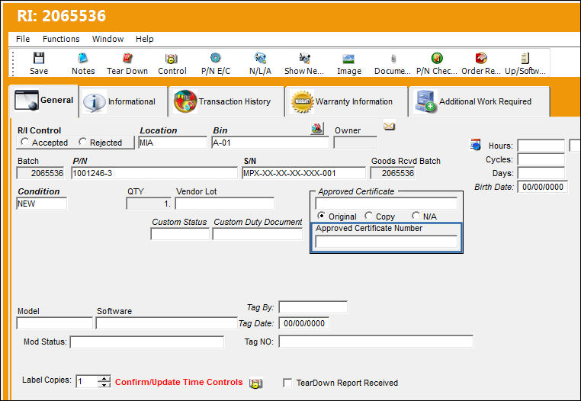This screenshot has width=581, height=401.
Task: Click the Batch field 2065536
Action: [x=40, y=173]
